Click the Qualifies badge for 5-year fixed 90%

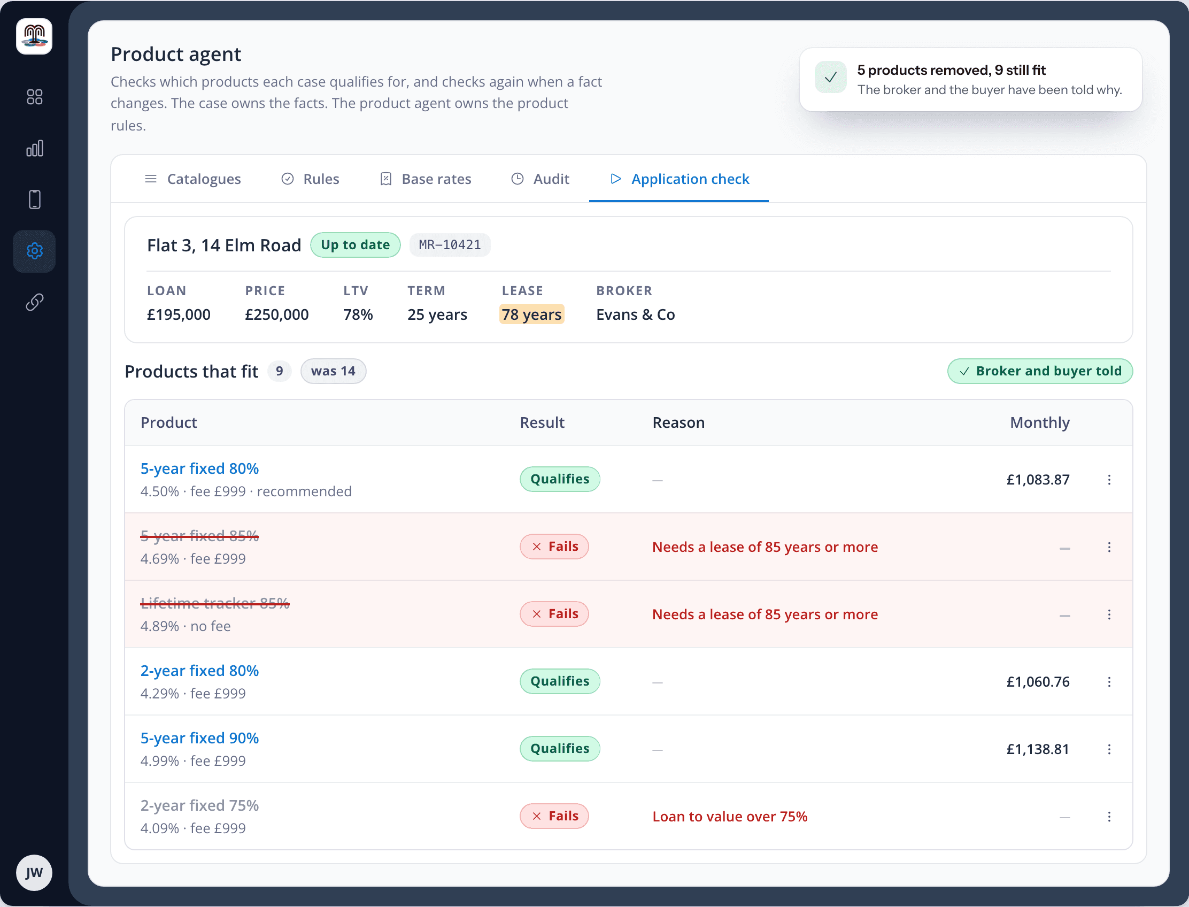560,749
